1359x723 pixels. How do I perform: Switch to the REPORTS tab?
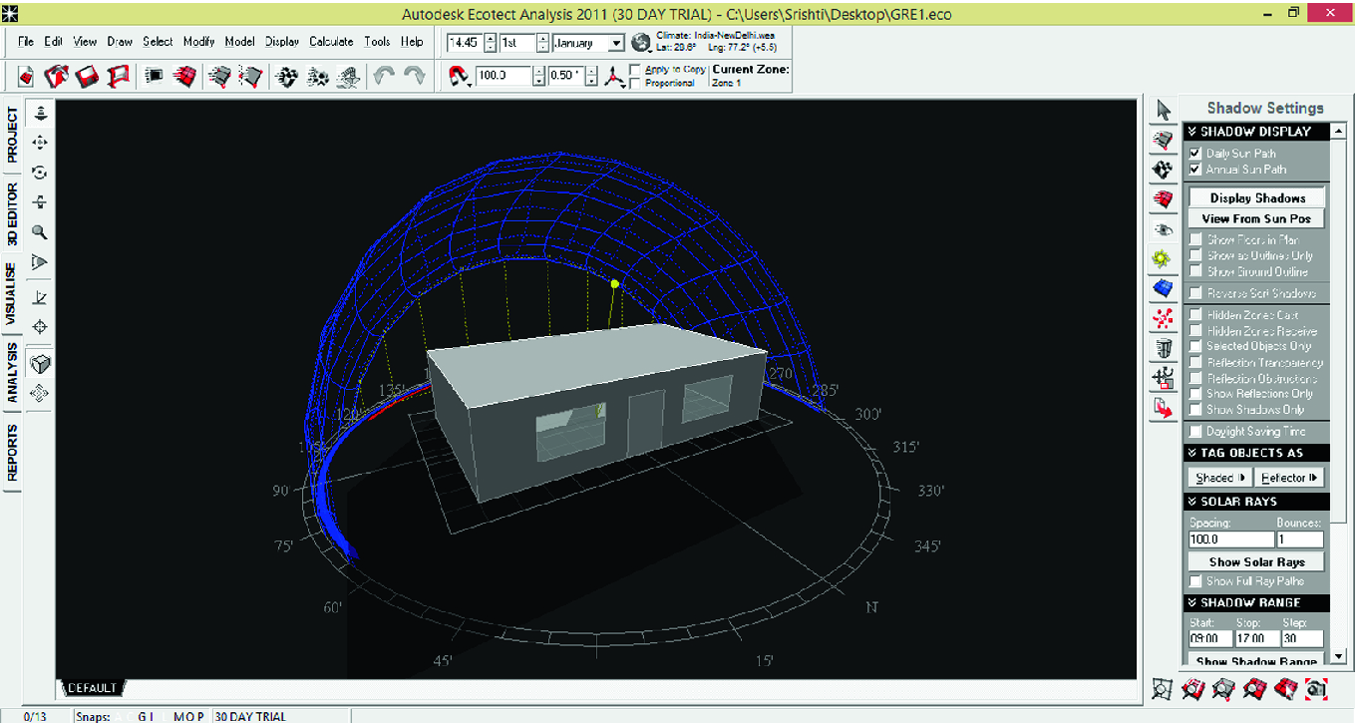pyautogui.click(x=12, y=454)
